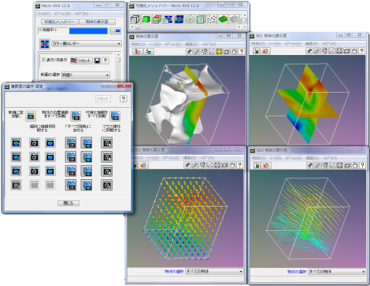Choose the bounding box method icon

pos(135,19)
